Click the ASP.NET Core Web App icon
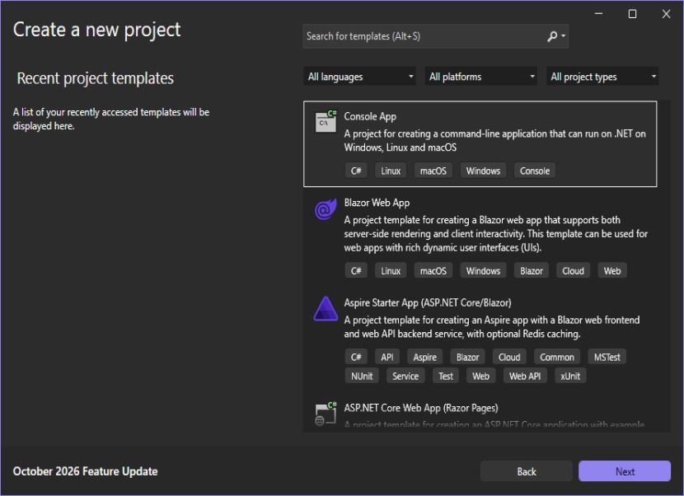The image size is (684, 496). click(x=326, y=413)
